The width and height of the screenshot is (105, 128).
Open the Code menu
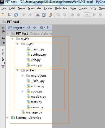48,8
